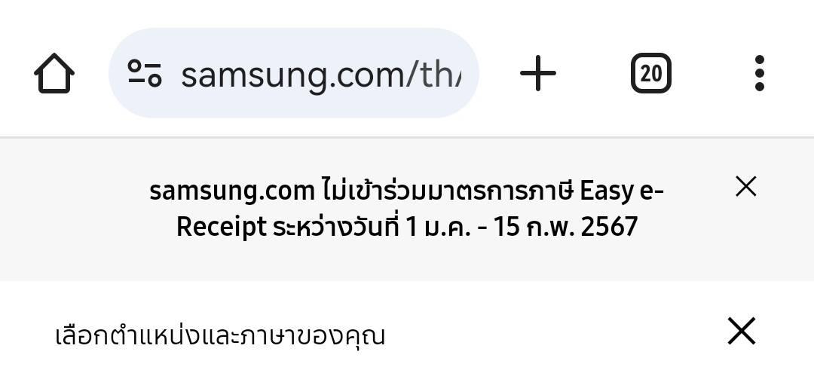Viewport: 814px width, 373px height.
Task: Open the tab switcher showing 20 tabs
Action: tap(651, 73)
